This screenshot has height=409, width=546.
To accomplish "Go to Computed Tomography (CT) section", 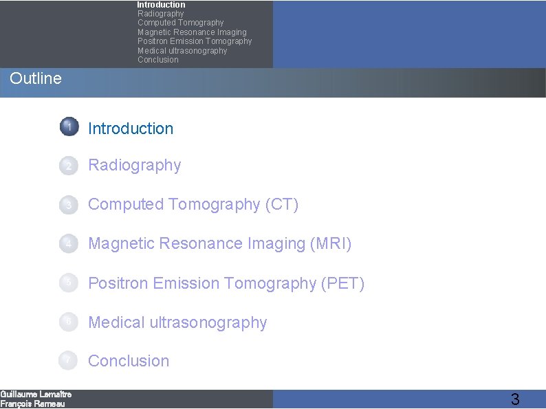I will (x=193, y=205).
